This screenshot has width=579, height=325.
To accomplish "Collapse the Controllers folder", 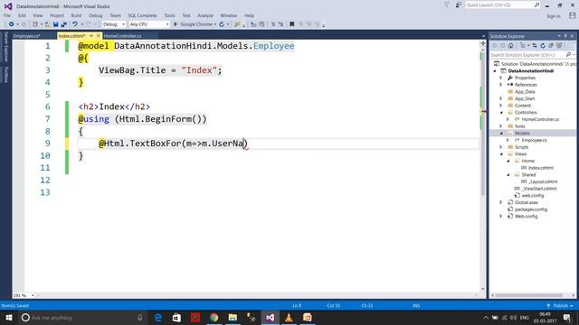I will [501, 112].
